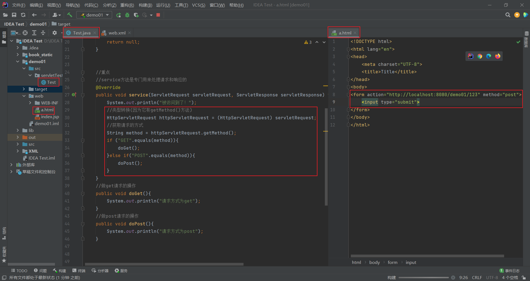The height and width of the screenshot is (281, 530).
Task: Collapse the IDEA Test root node
Action: coord(12,41)
